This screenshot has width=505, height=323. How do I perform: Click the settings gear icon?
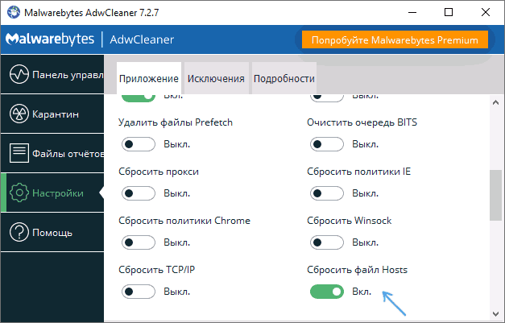pyautogui.click(x=19, y=193)
